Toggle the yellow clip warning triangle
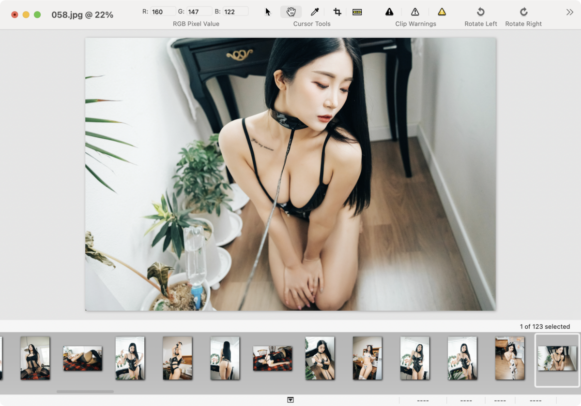 tap(442, 12)
